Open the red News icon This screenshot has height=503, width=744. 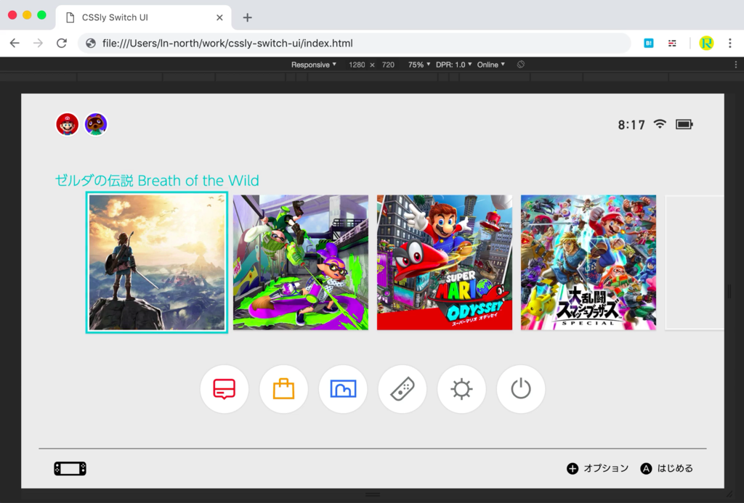coord(225,389)
